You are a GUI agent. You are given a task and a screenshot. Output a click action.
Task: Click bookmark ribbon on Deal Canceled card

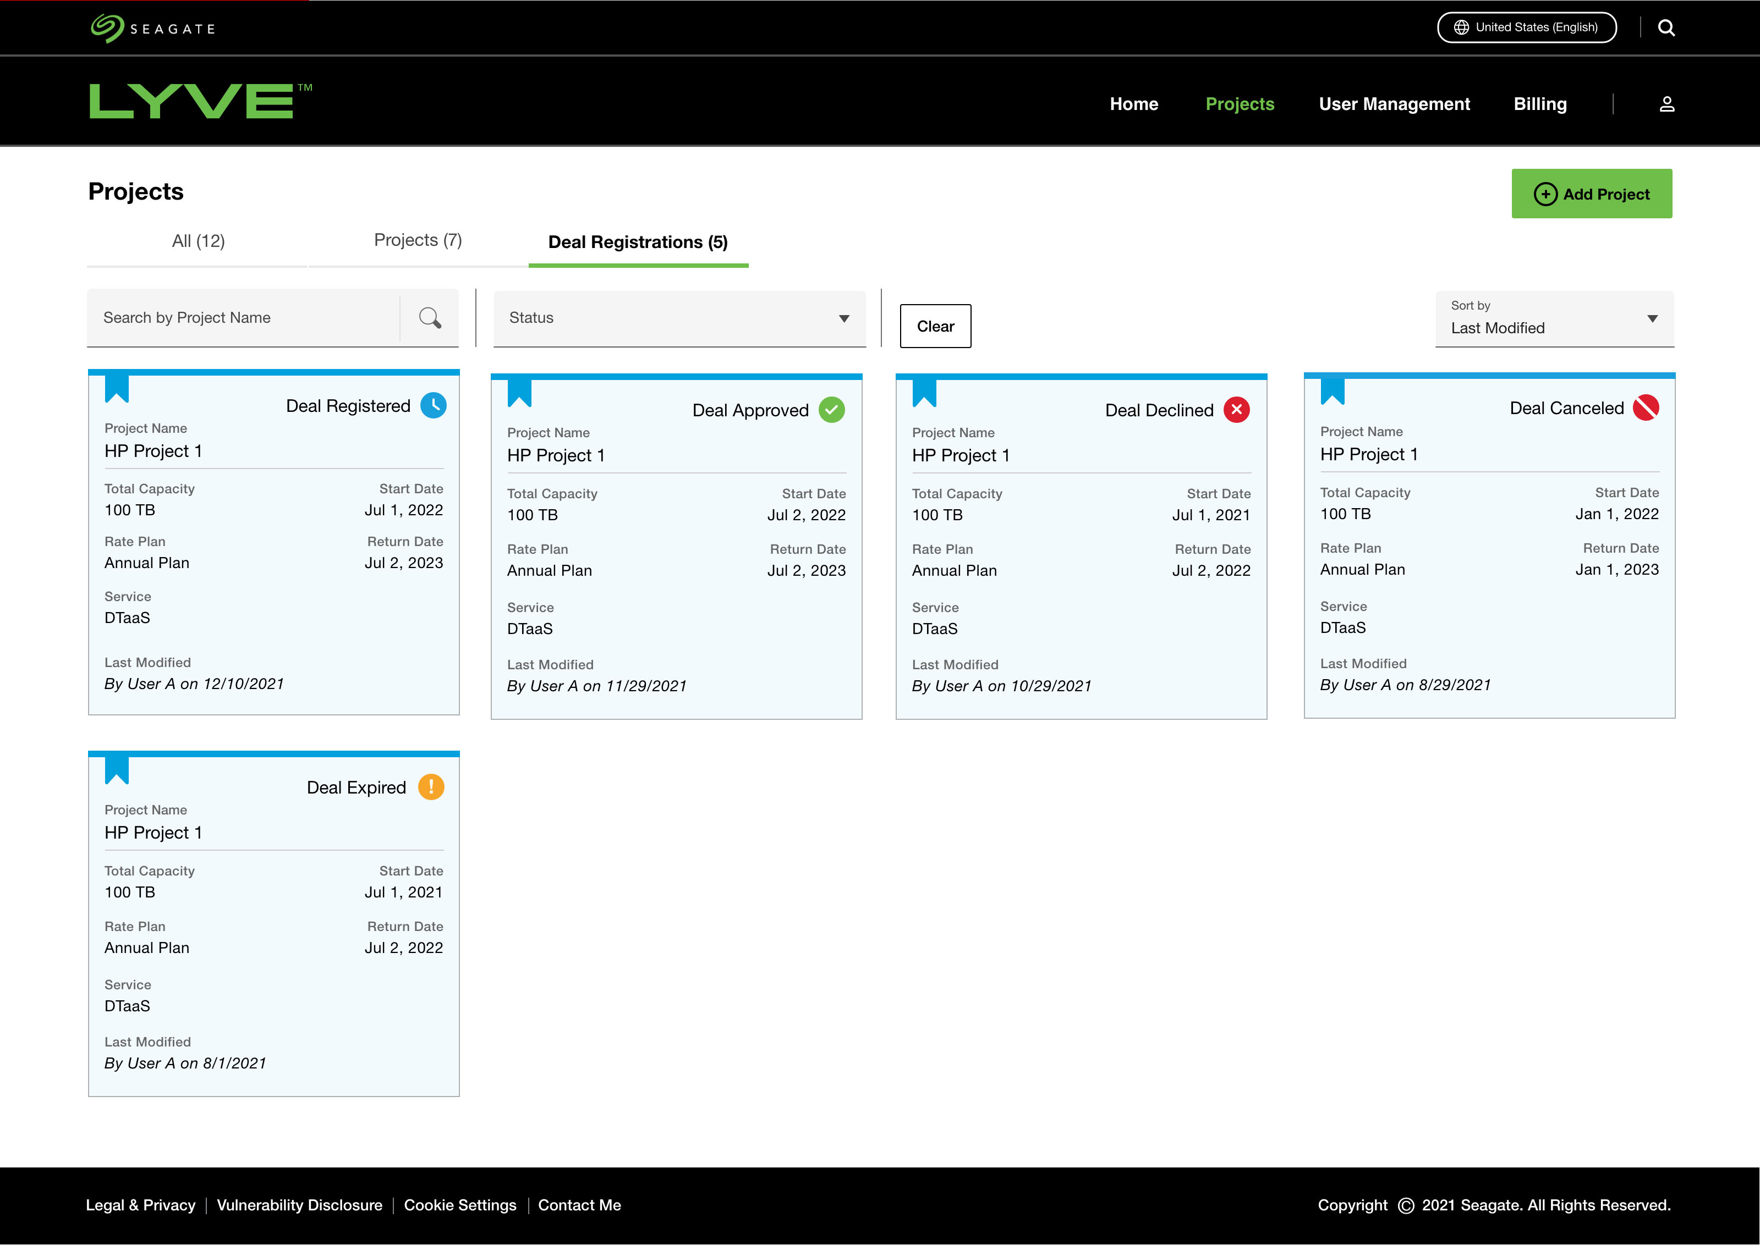coord(1332,391)
